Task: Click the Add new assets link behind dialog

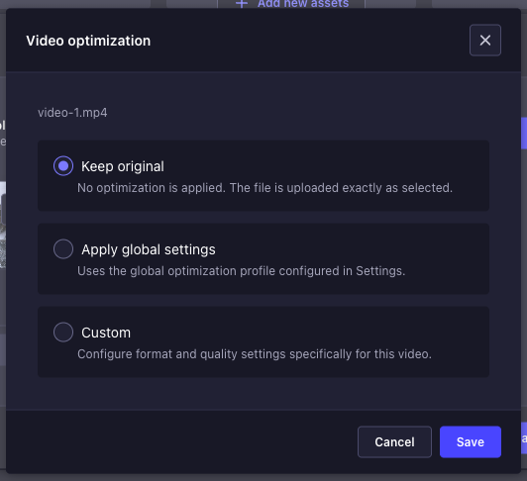Action: pos(292,4)
